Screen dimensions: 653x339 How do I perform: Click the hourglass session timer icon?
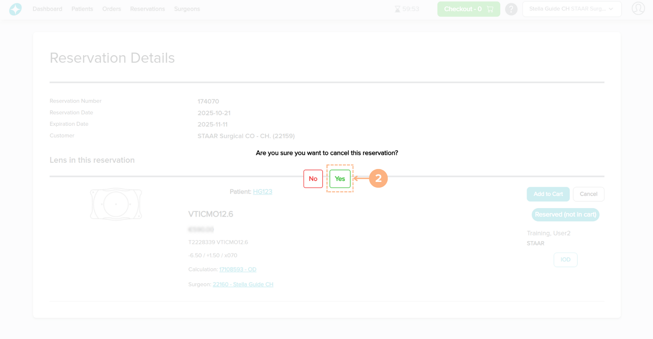coord(397,9)
